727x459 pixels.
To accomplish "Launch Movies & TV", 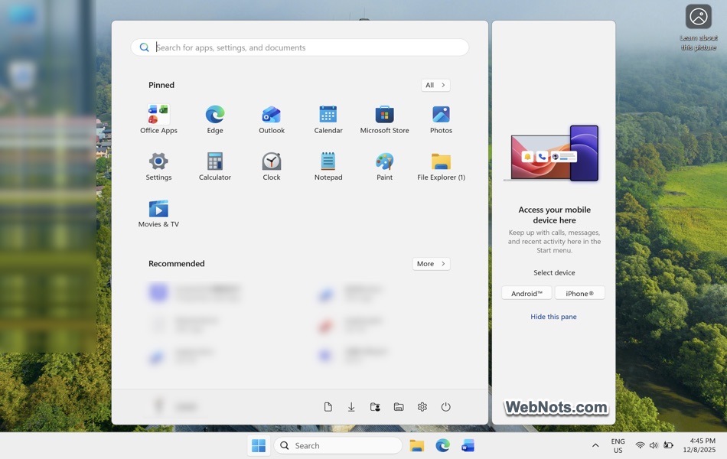I will click(x=158, y=213).
